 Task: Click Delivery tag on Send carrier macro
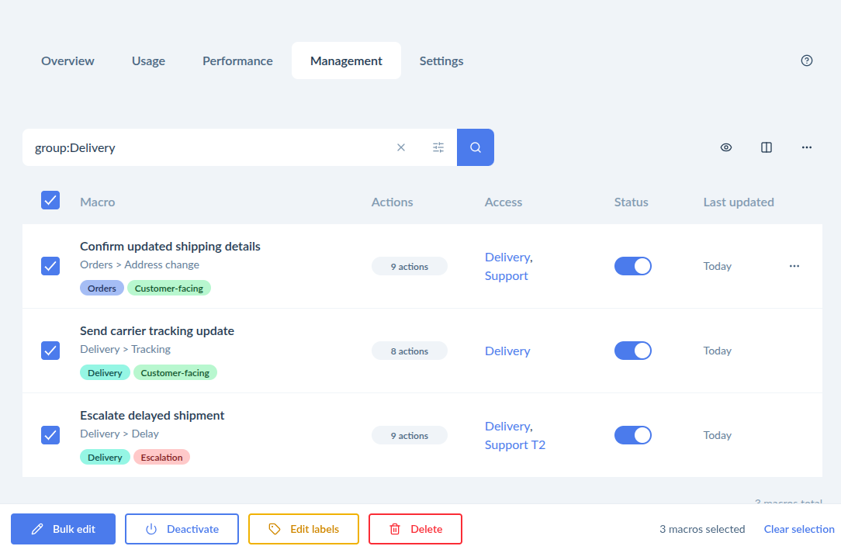coord(106,373)
